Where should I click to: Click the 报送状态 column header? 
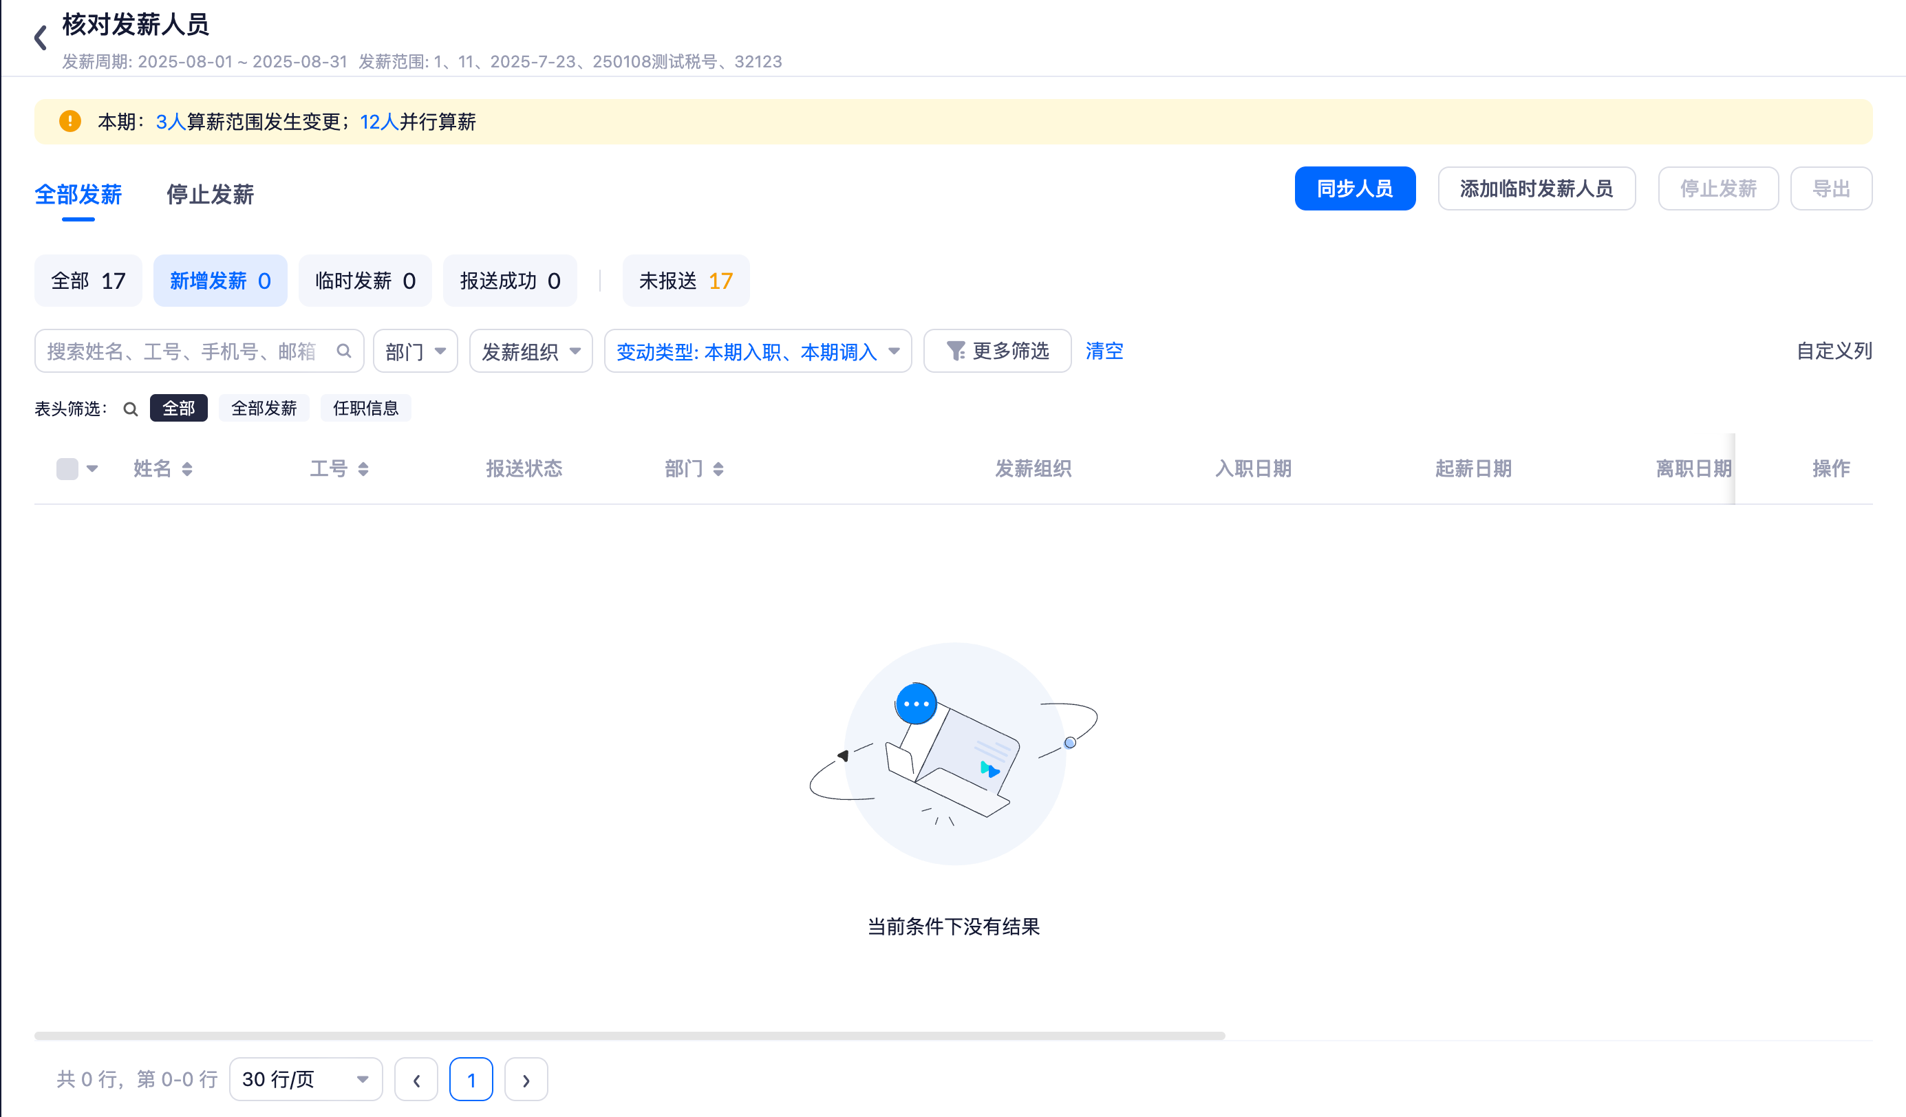pyautogui.click(x=524, y=469)
